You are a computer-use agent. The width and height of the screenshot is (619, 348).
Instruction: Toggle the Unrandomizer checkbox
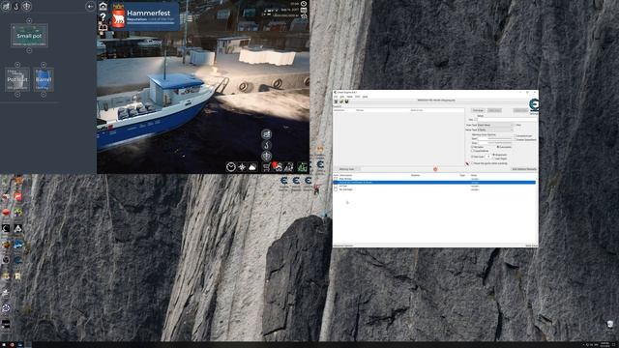(516, 135)
